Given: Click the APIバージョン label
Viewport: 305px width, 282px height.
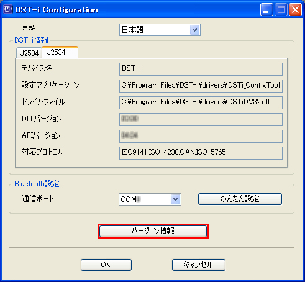Looking at the screenshot, I should [x=41, y=135].
